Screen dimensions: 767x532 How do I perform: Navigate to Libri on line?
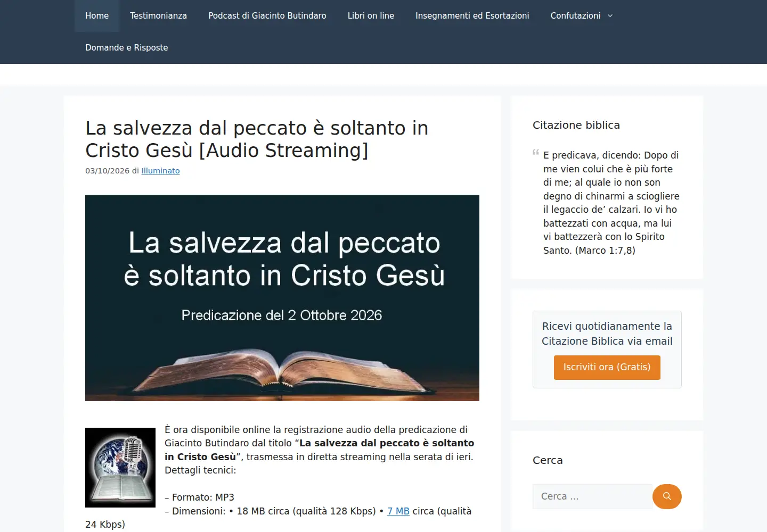coord(371,16)
